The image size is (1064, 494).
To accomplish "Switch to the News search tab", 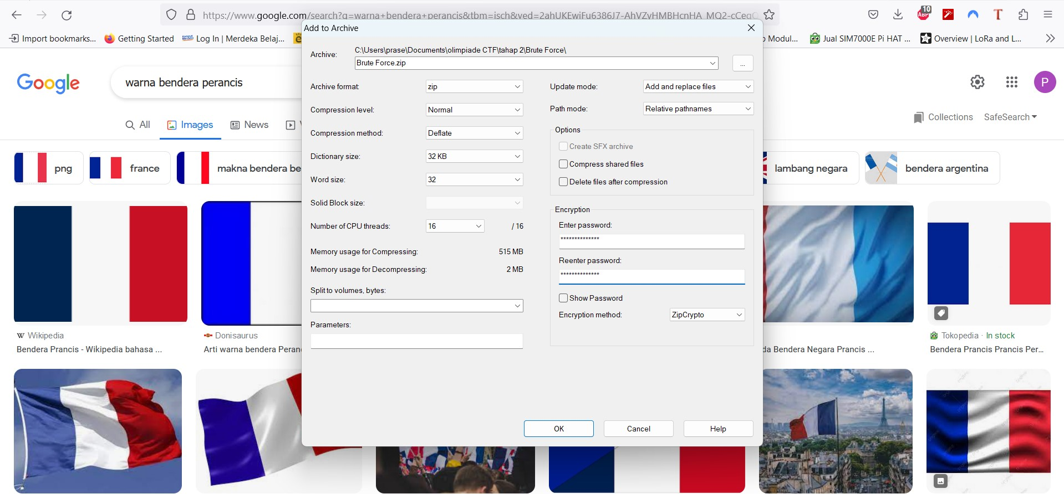I will click(250, 125).
